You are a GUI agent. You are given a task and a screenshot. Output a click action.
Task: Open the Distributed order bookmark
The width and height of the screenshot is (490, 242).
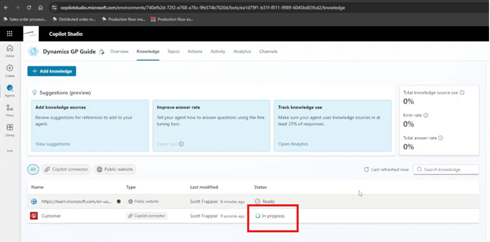pos(74,19)
